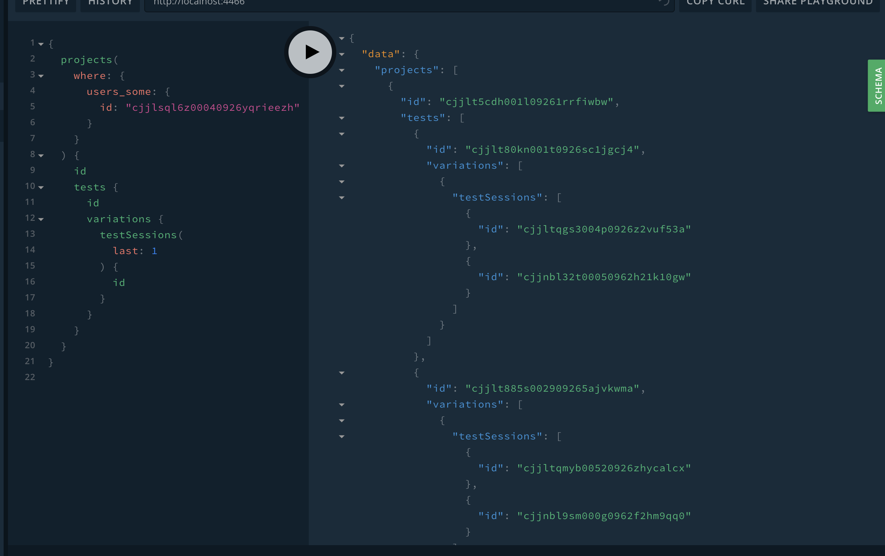Select the id value "cjjlsql6z00040926yqrieezh" in the query

tap(212, 107)
